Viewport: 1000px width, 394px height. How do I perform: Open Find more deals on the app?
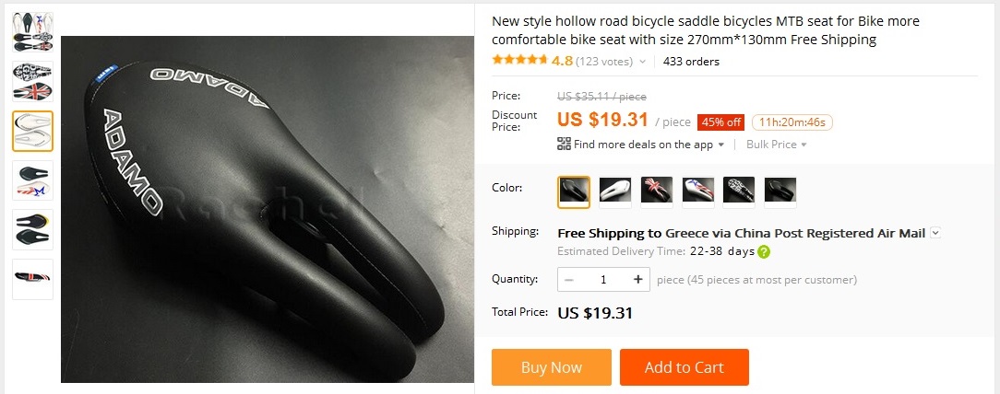click(643, 145)
